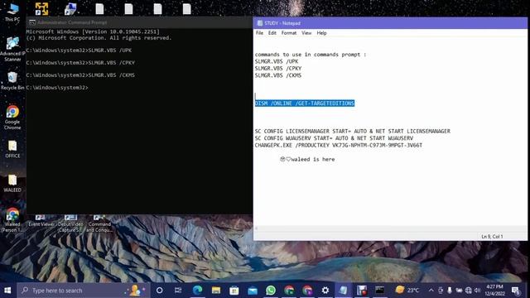The height and width of the screenshot is (298, 530).
Task: Open the Debut Video Capture desktop shortcut
Action: [x=70, y=223]
